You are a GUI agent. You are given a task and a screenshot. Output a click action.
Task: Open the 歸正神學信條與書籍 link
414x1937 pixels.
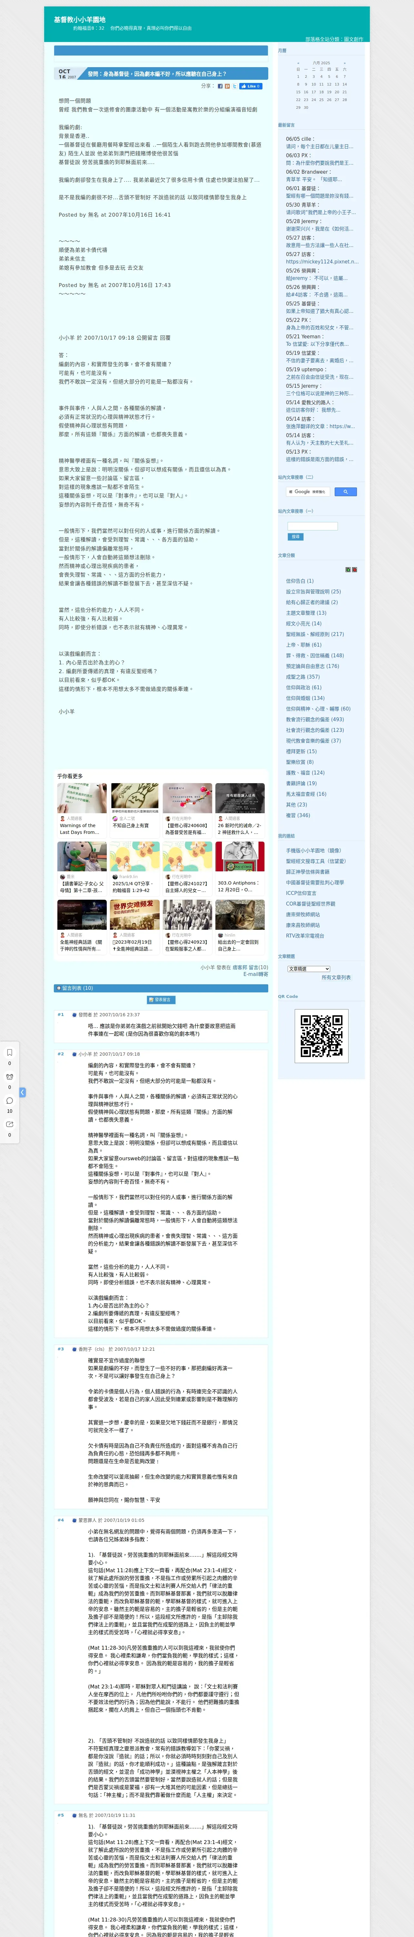click(x=307, y=872)
